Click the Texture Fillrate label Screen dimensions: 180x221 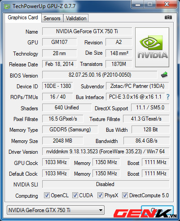tap(105, 119)
